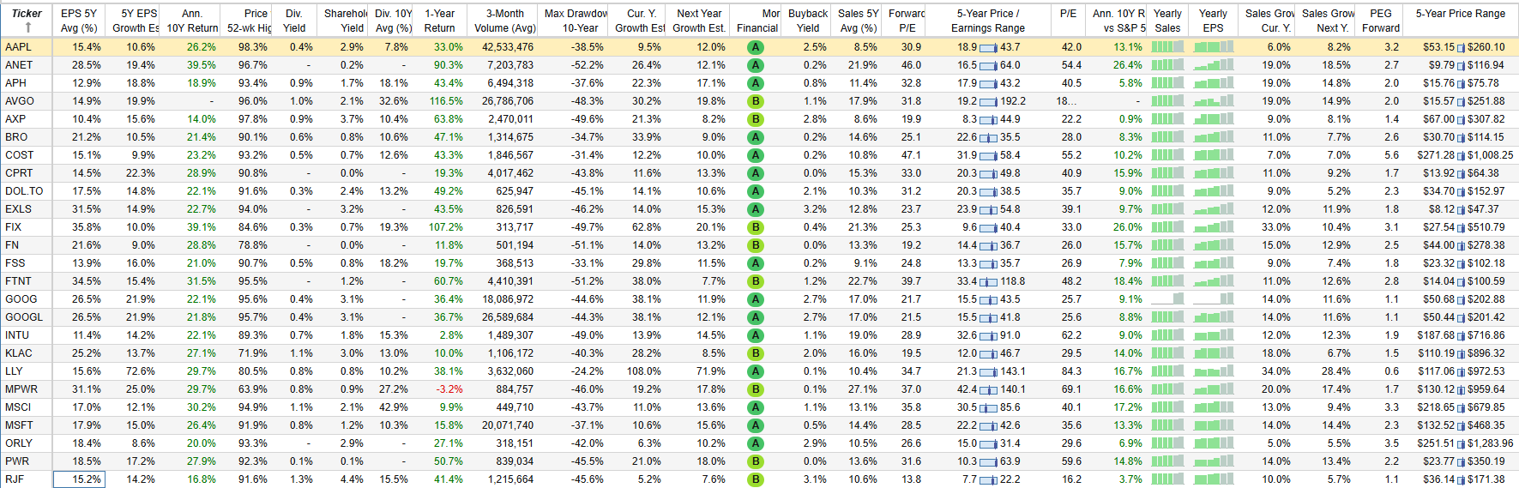Click the A financial rating badge for AAPL

tap(756, 47)
